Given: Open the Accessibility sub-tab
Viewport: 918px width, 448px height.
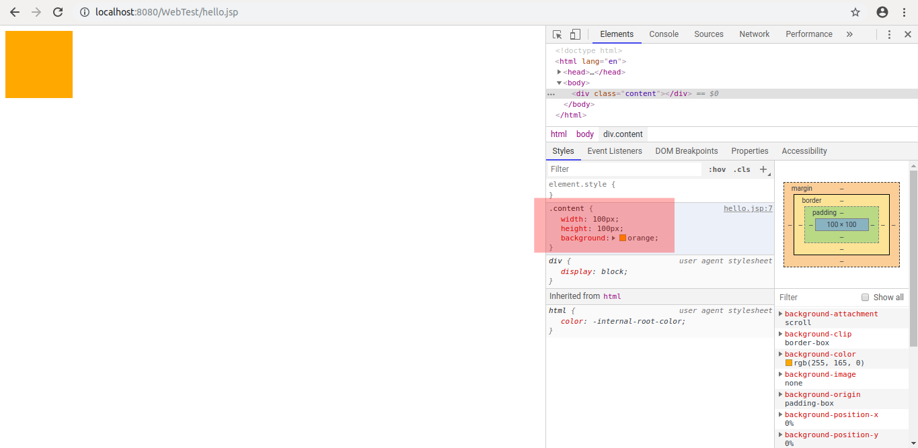Looking at the screenshot, I should pos(804,151).
